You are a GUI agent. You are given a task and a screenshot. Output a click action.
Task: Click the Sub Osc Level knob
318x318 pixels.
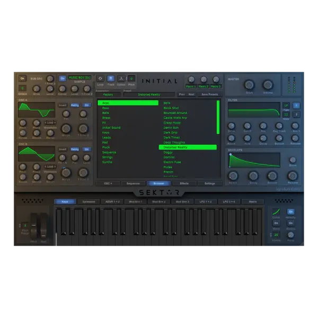pyautogui.click(x=50, y=89)
